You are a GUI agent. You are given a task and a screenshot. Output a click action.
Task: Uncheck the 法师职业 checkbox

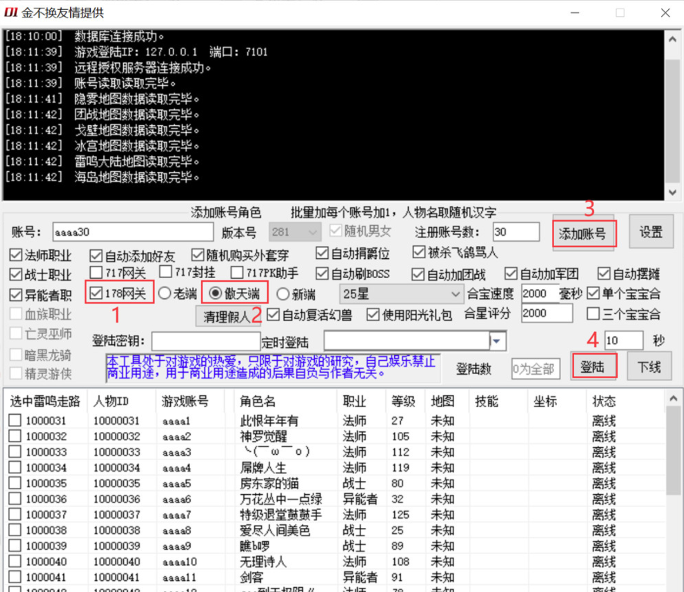tap(16, 255)
